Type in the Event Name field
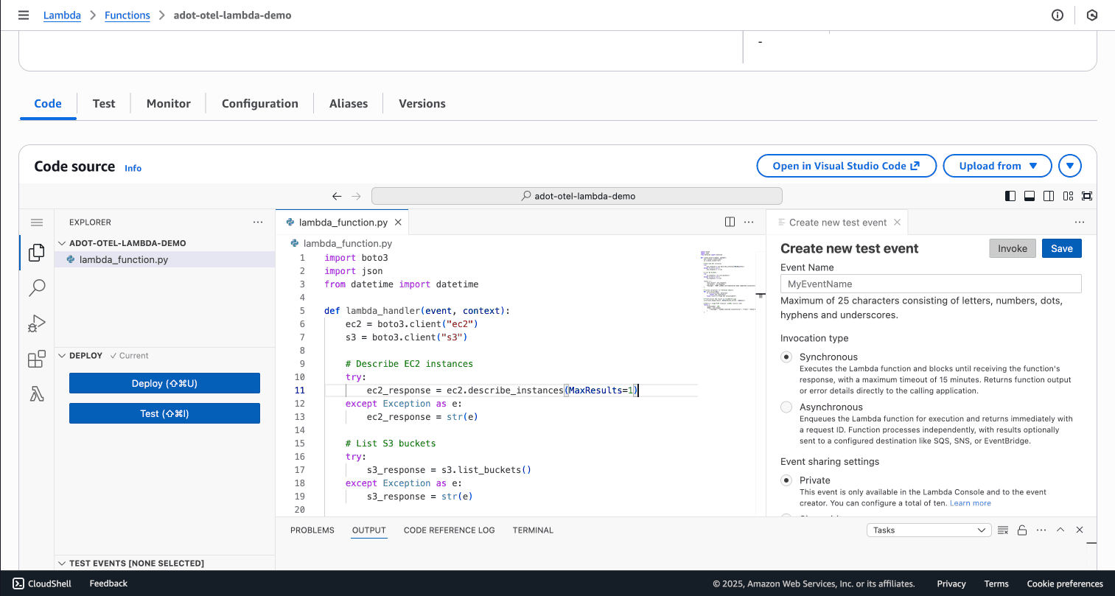Image resolution: width=1115 pixels, height=596 pixels. (930, 284)
